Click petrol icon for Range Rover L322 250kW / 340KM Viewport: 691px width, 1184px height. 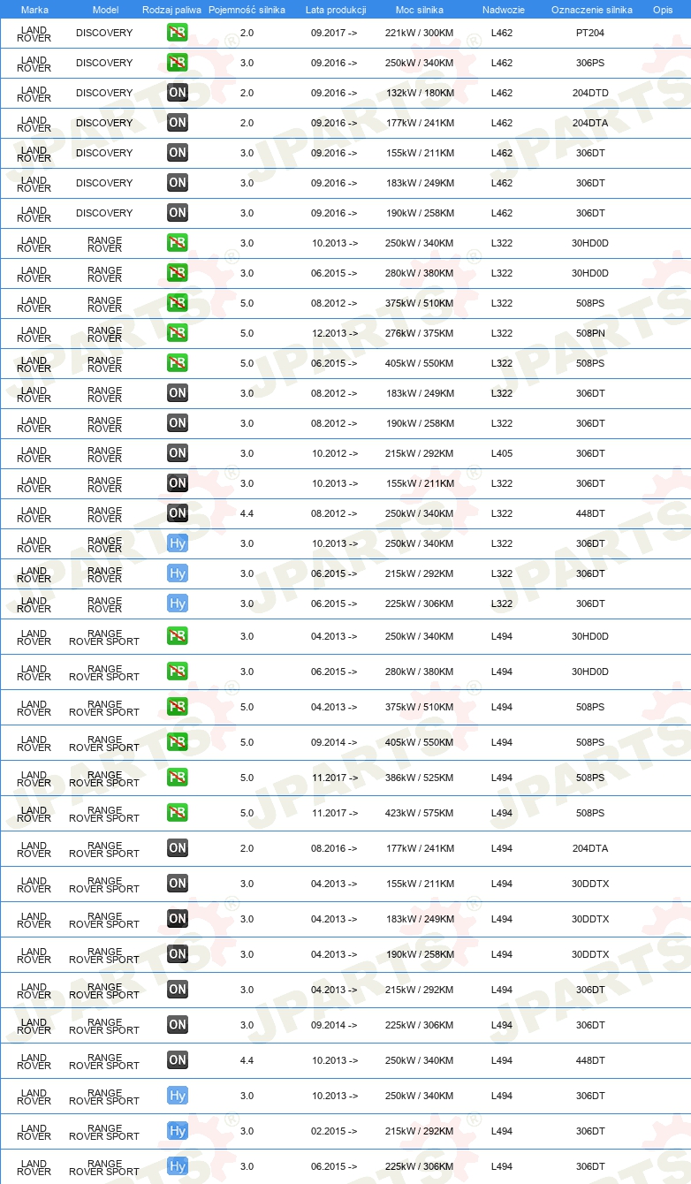click(x=178, y=243)
